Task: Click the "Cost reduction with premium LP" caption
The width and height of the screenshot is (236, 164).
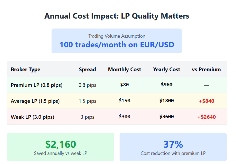Action: [173, 153]
